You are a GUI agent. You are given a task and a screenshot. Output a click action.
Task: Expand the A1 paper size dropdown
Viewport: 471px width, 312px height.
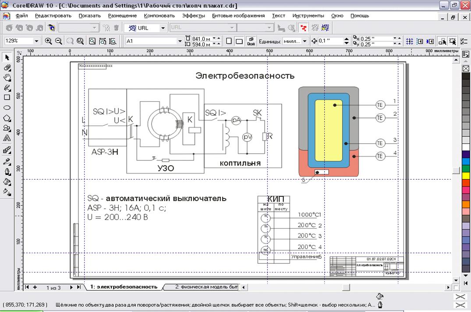click(180, 41)
